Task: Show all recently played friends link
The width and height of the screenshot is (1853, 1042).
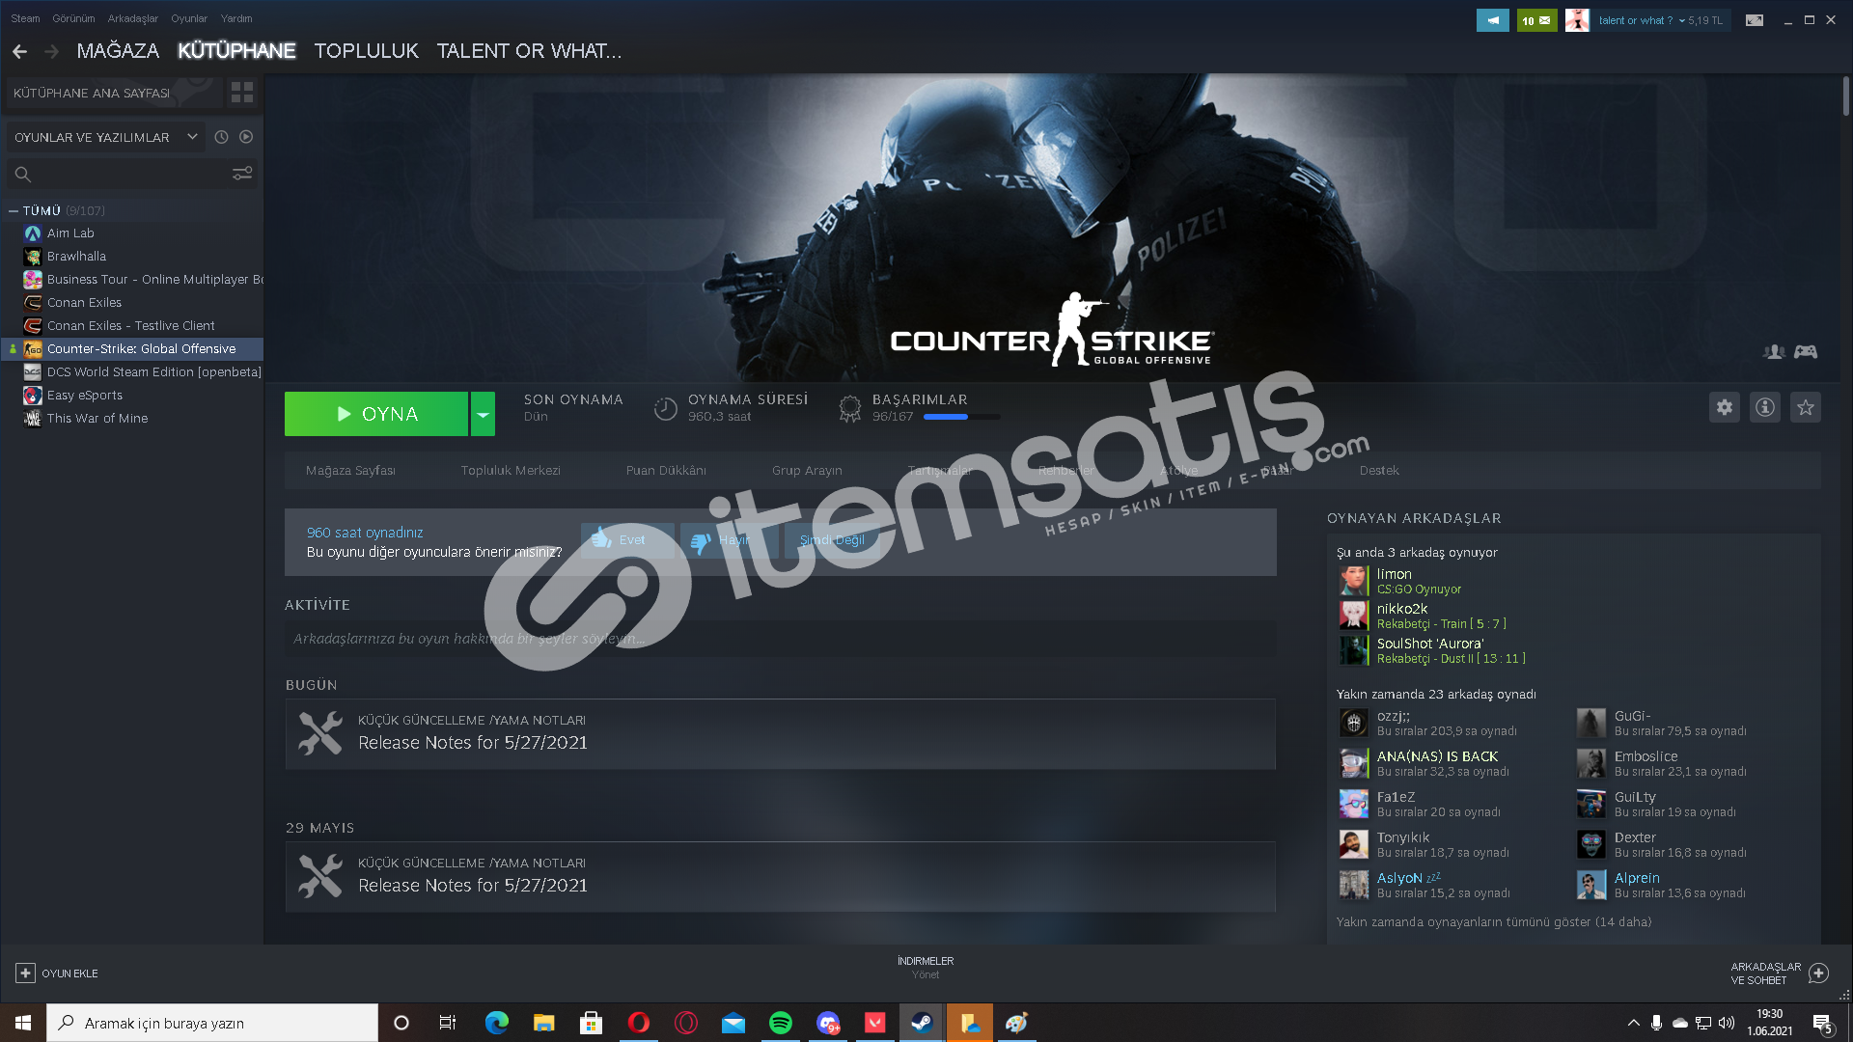Action: pyautogui.click(x=1493, y=922)
